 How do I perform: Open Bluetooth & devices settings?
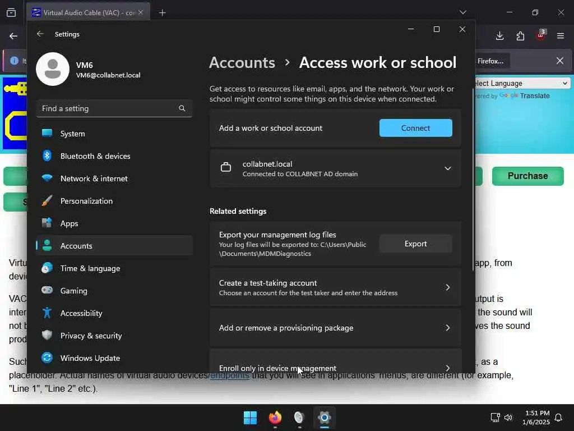[x=114, y=156]
